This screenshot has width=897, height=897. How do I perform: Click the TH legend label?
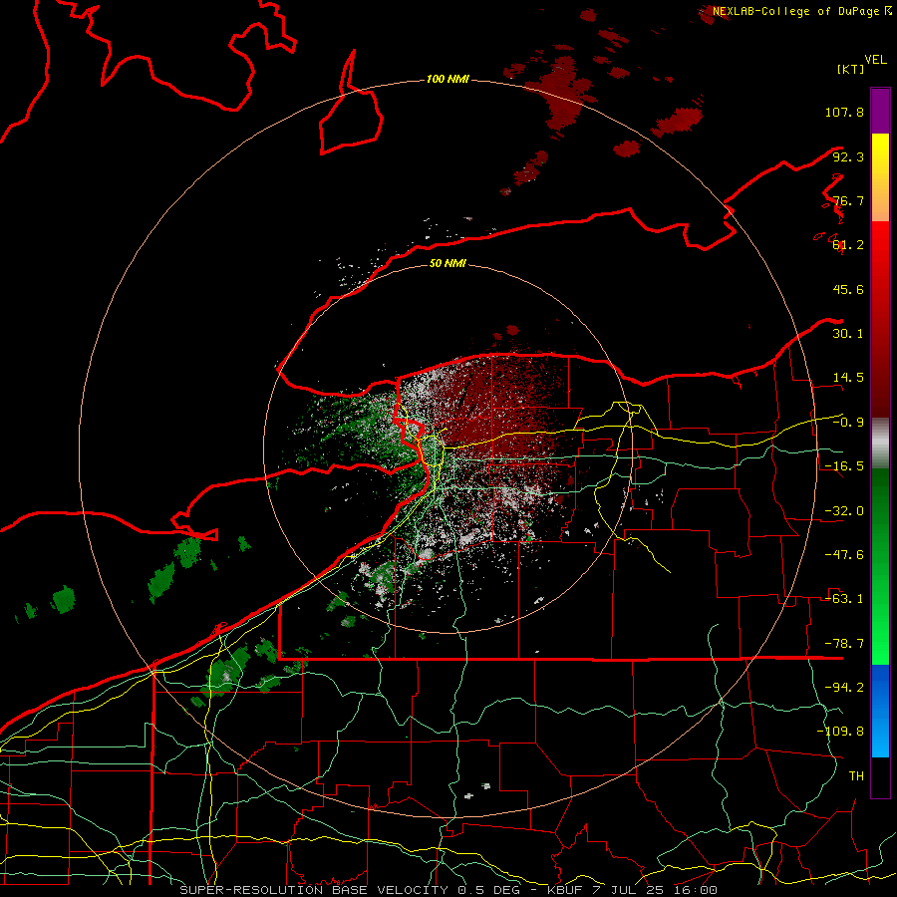[x=856, y=776]
